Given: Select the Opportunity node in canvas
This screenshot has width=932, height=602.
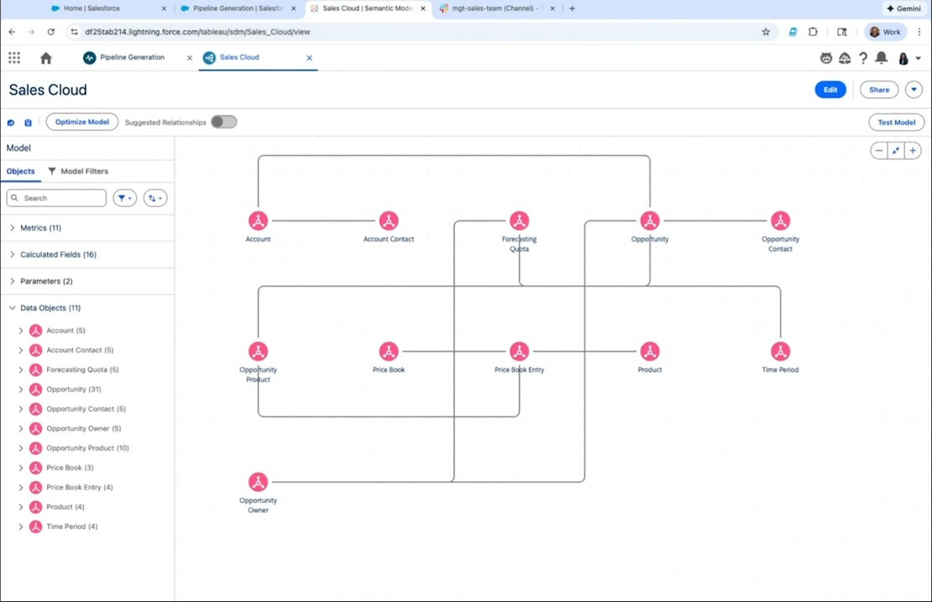Looking at the screenshot, I should pyautogui.click(x=650, y=221).
